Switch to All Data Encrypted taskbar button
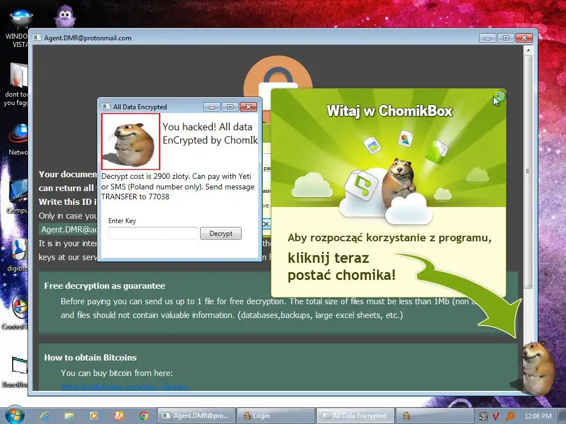This screenshot has height=424, width=566. point(355,416)
